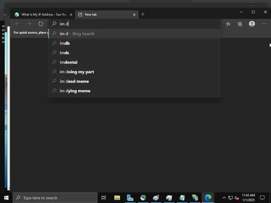Close the Edge browser window
This screenshot has height=203, width=271.
(x=265, y=12)
